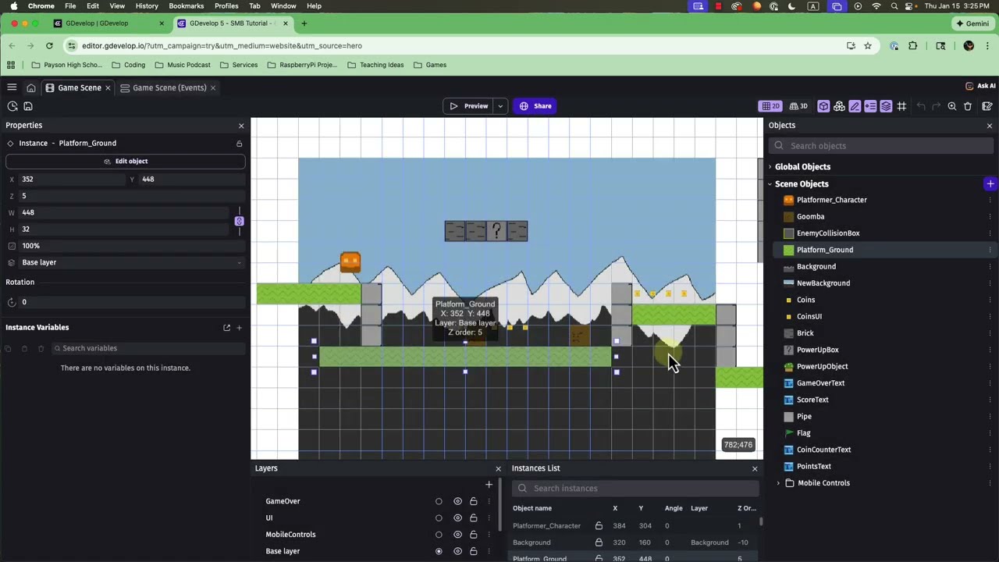Viewport: 999px width, 562px height.
Task: Launch the game Preview
Action: pyautogui.click(x=468, y=106)
